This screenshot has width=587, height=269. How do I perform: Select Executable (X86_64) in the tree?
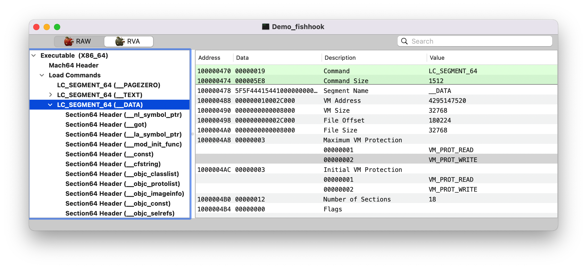point(74,56)
